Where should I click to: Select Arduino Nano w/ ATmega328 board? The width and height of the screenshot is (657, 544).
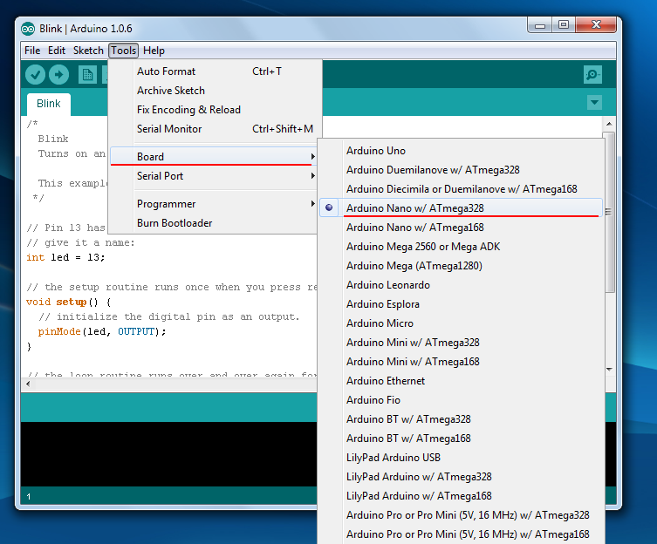(x=461, y=208)
